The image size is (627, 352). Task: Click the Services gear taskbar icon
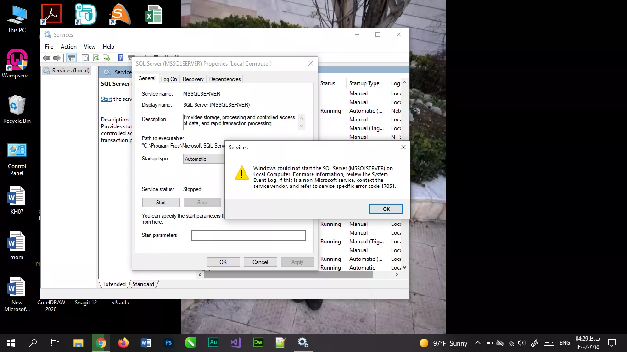click(x=303, y=343)
